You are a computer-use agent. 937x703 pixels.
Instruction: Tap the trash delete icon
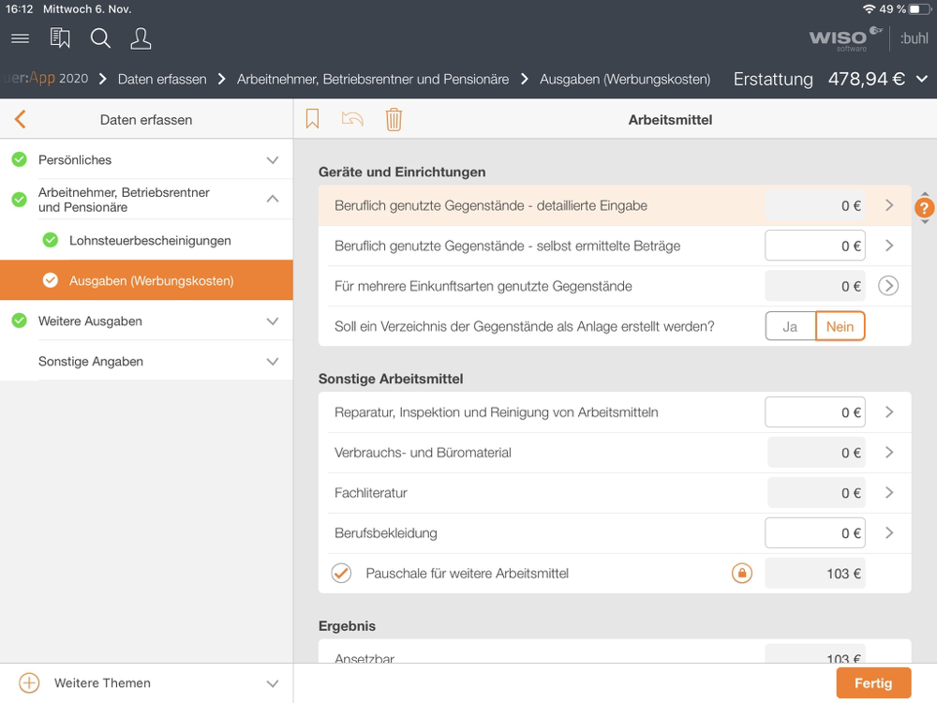pos(394,119)
